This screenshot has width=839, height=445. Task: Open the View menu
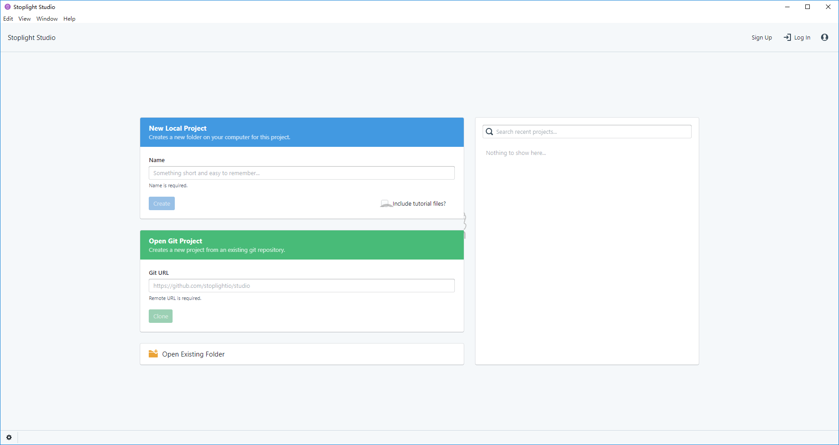pyautogui.click(x=25, y=19)
